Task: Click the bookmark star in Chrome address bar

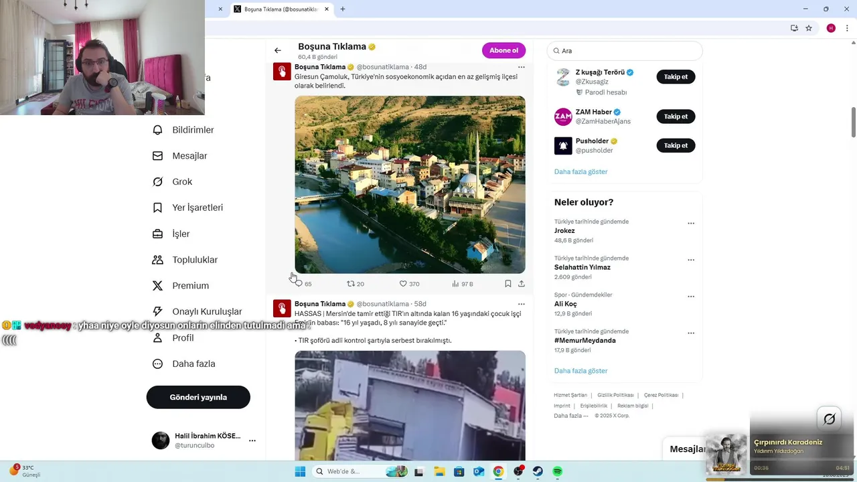Action: (809, 28)
